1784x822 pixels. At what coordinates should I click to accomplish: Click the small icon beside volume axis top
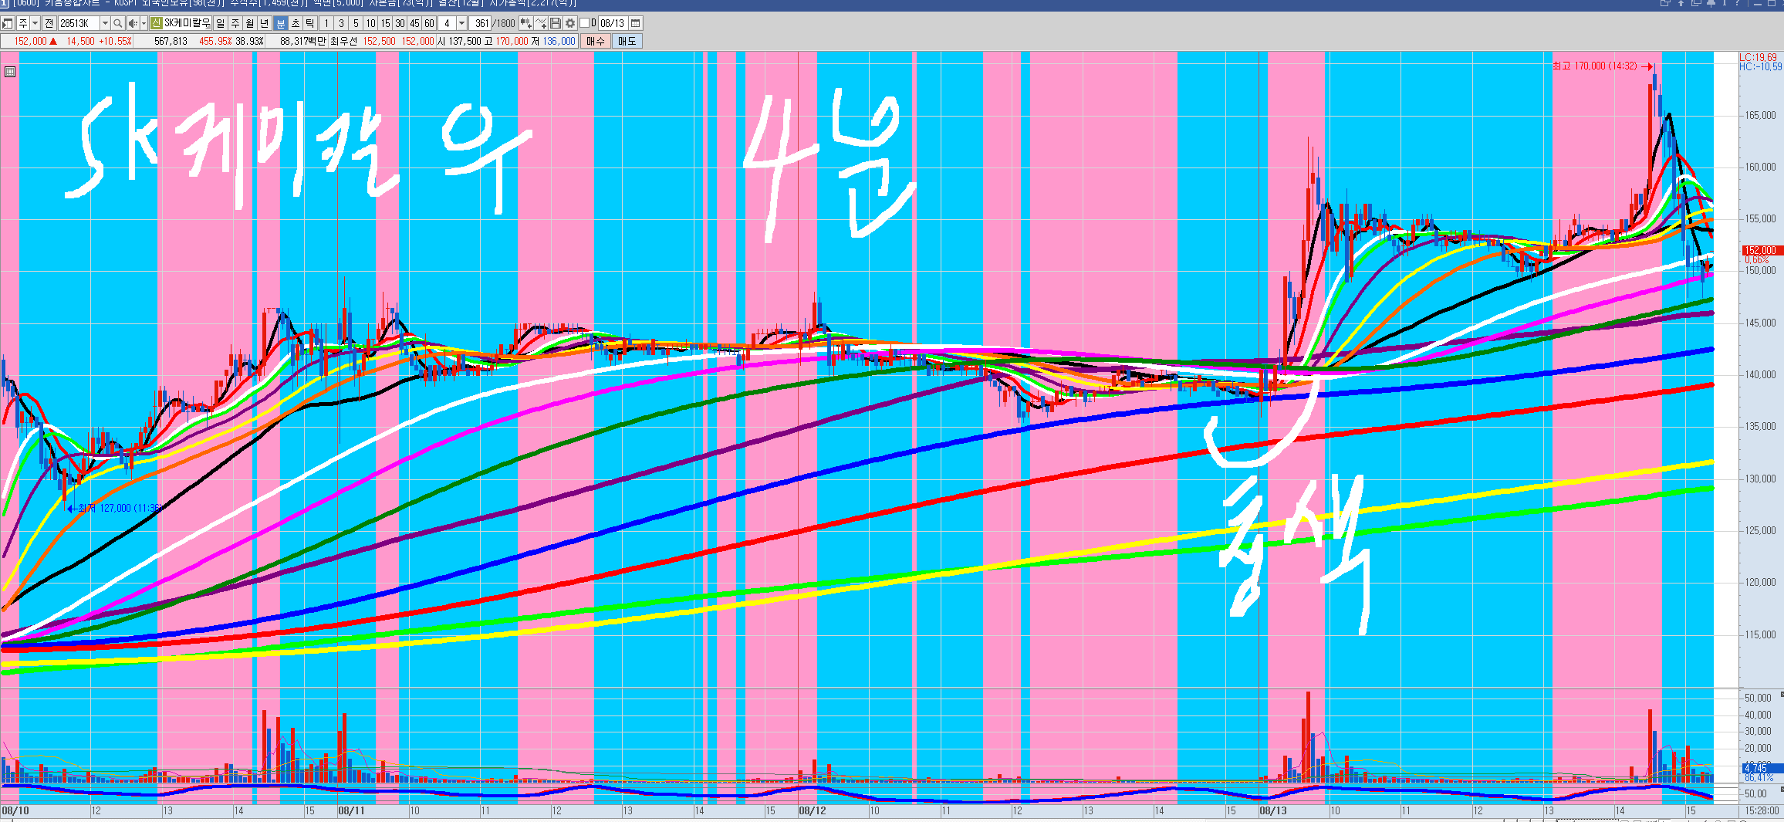click(x=1781, y=695)
